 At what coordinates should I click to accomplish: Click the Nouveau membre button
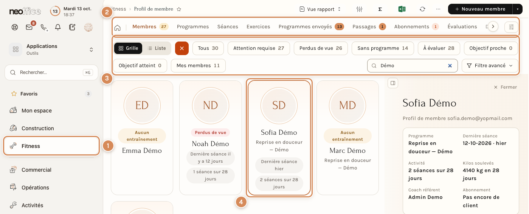tap(480, 9)
